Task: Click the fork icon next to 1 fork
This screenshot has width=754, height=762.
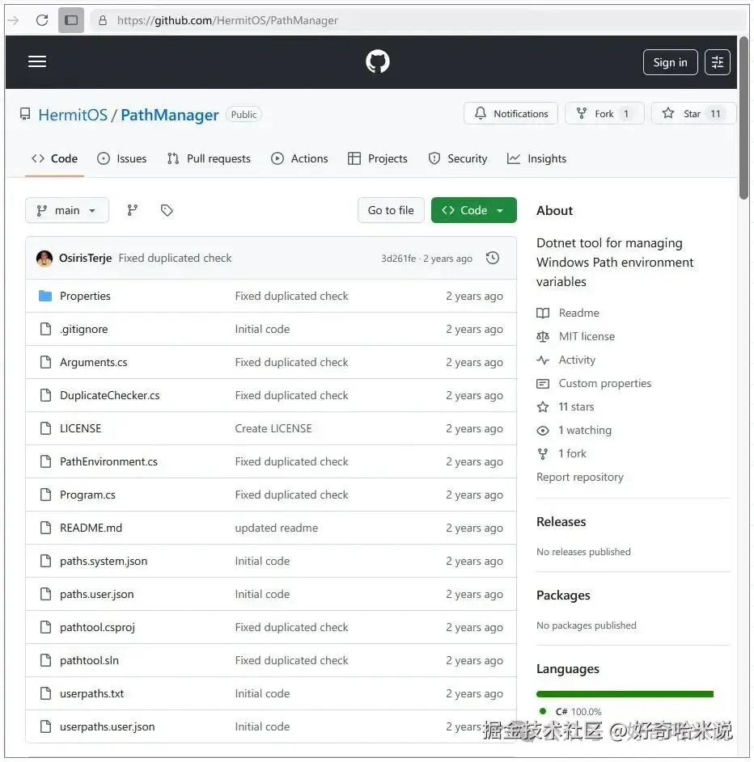Action: pyautogui.click(x=543, y=454)
